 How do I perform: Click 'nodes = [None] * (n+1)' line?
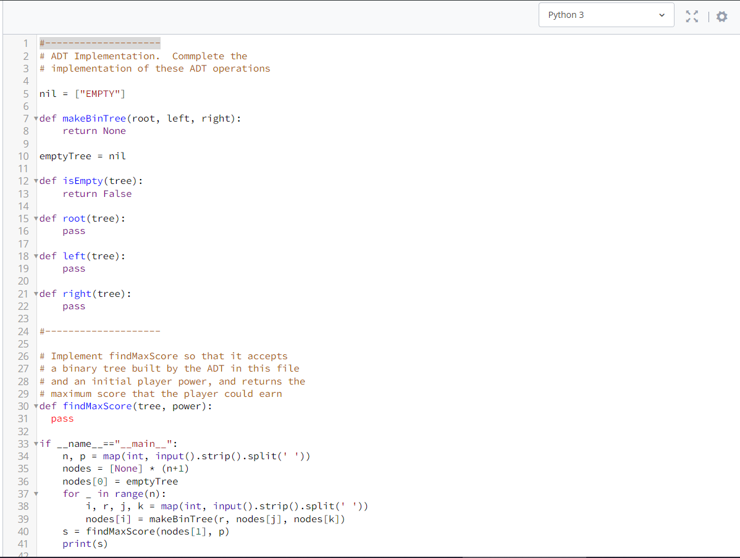(x=125, y=469)
